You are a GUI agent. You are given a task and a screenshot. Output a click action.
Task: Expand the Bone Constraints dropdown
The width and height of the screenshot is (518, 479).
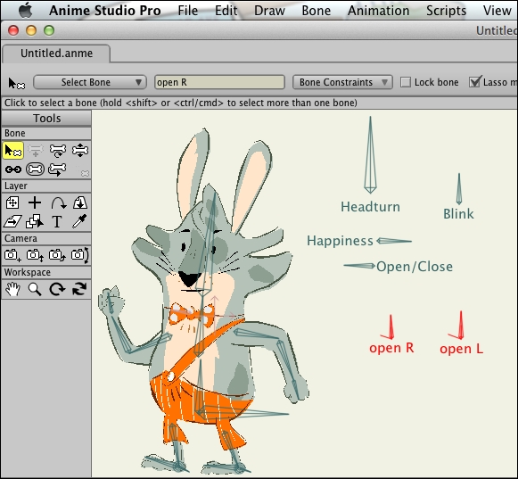coord(342,82)
